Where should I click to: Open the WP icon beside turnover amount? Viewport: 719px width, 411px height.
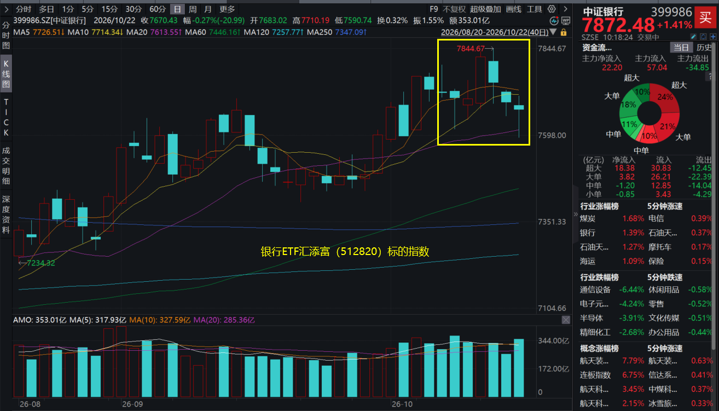point(566,20)
